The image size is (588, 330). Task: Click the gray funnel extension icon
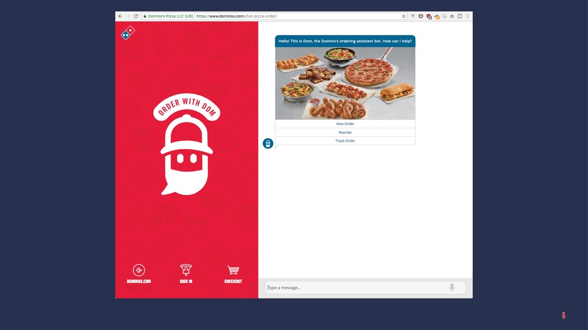(413, 16)
